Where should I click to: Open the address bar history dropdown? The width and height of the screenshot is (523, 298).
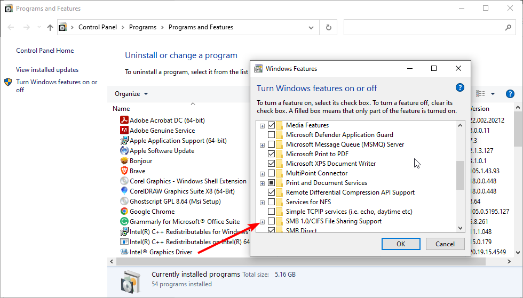click(311, 28)
